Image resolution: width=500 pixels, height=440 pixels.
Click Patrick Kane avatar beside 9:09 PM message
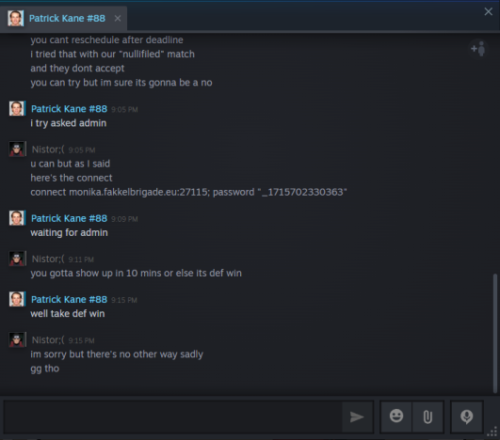coord(17,218)
